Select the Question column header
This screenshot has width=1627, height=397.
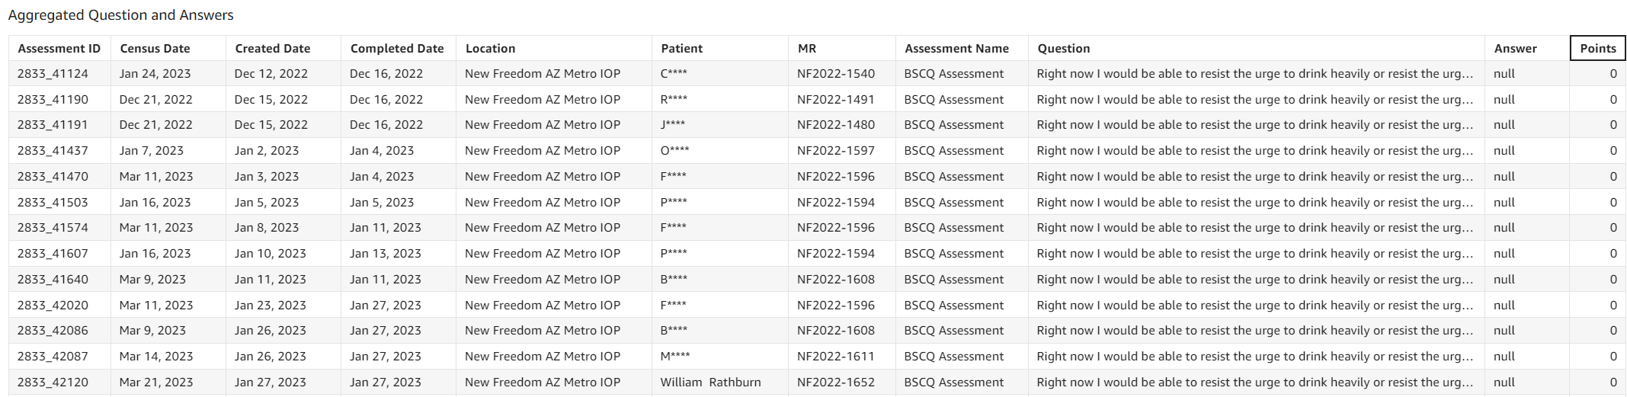click(x=1063, y=48)
